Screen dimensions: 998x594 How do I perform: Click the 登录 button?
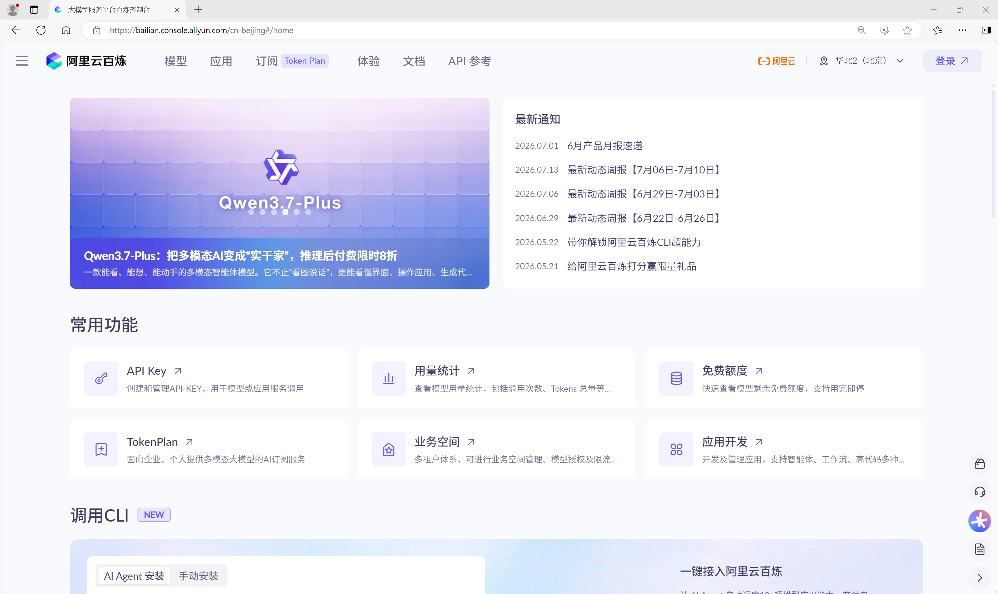pyautogui.click(x=952, y=61)
